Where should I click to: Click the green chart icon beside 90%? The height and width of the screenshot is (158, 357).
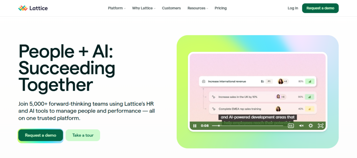[x=310, y=97]
